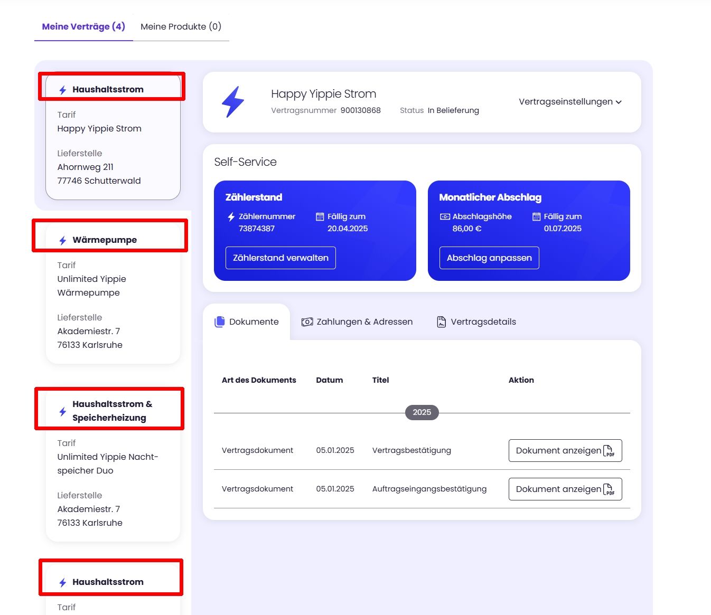Click the money icon next to Abschlagshöhe
This screenshot has height=615, width=711.
pyautogui.click(x=445, y=217)
